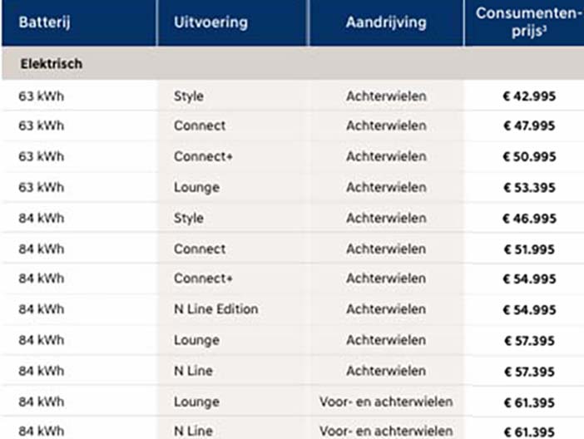Click the € 47.995 price
584x439 pixels.
tap(529, 126)
